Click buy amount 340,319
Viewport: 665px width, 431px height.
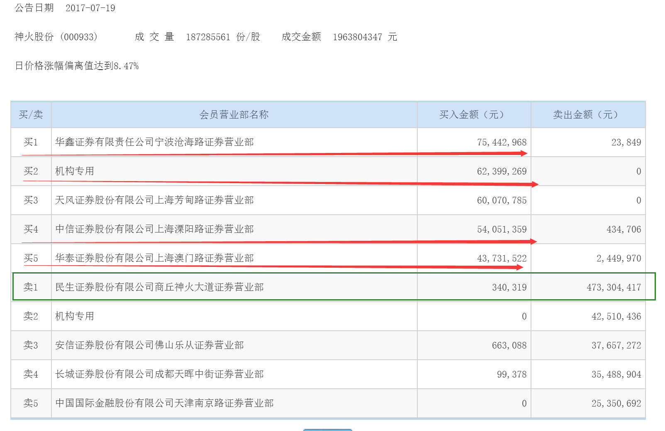(x=509, y=287)
